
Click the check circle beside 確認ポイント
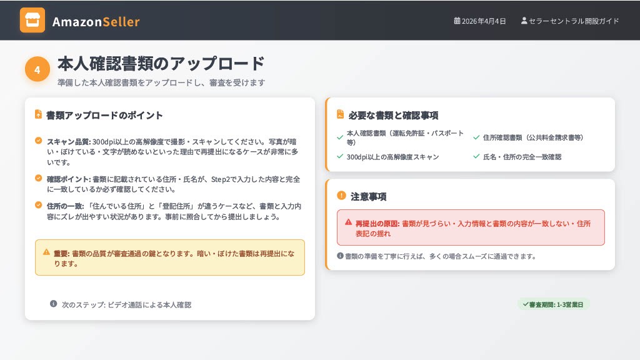tap(39, 178)
